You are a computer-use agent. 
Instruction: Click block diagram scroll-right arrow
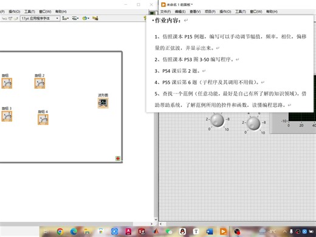pos(151,224)
